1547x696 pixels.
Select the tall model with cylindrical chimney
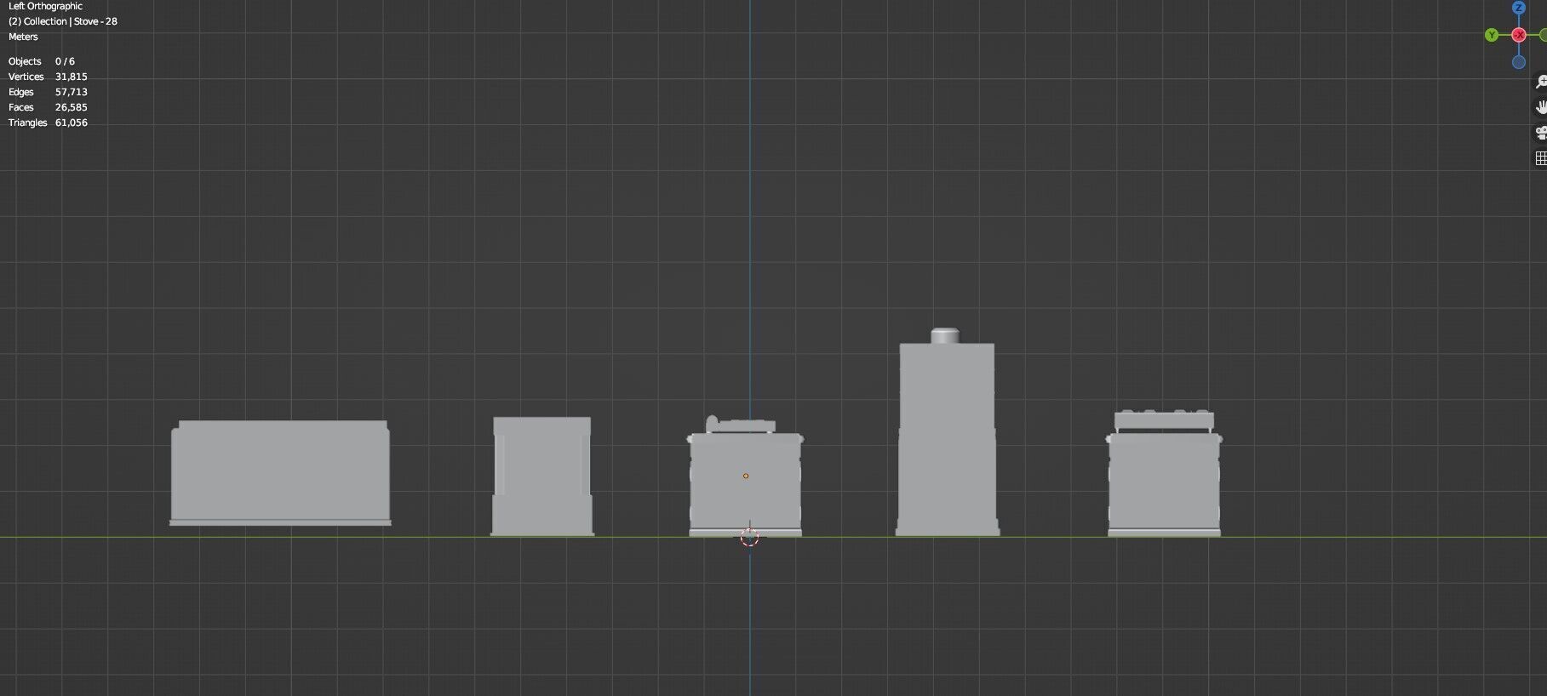coord(948,432)
